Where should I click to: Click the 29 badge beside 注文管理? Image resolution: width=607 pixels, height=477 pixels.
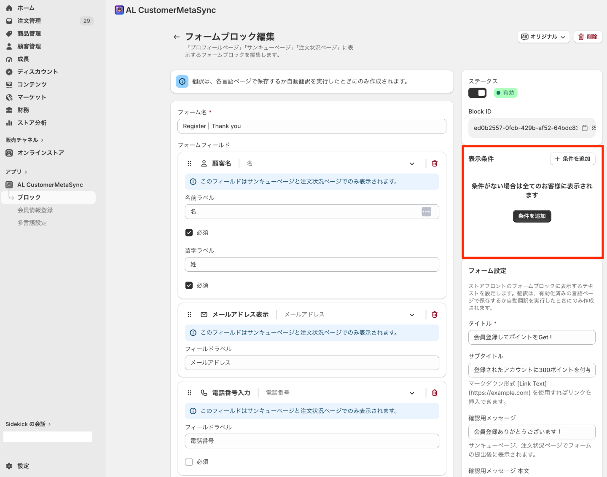coord(86,21)
